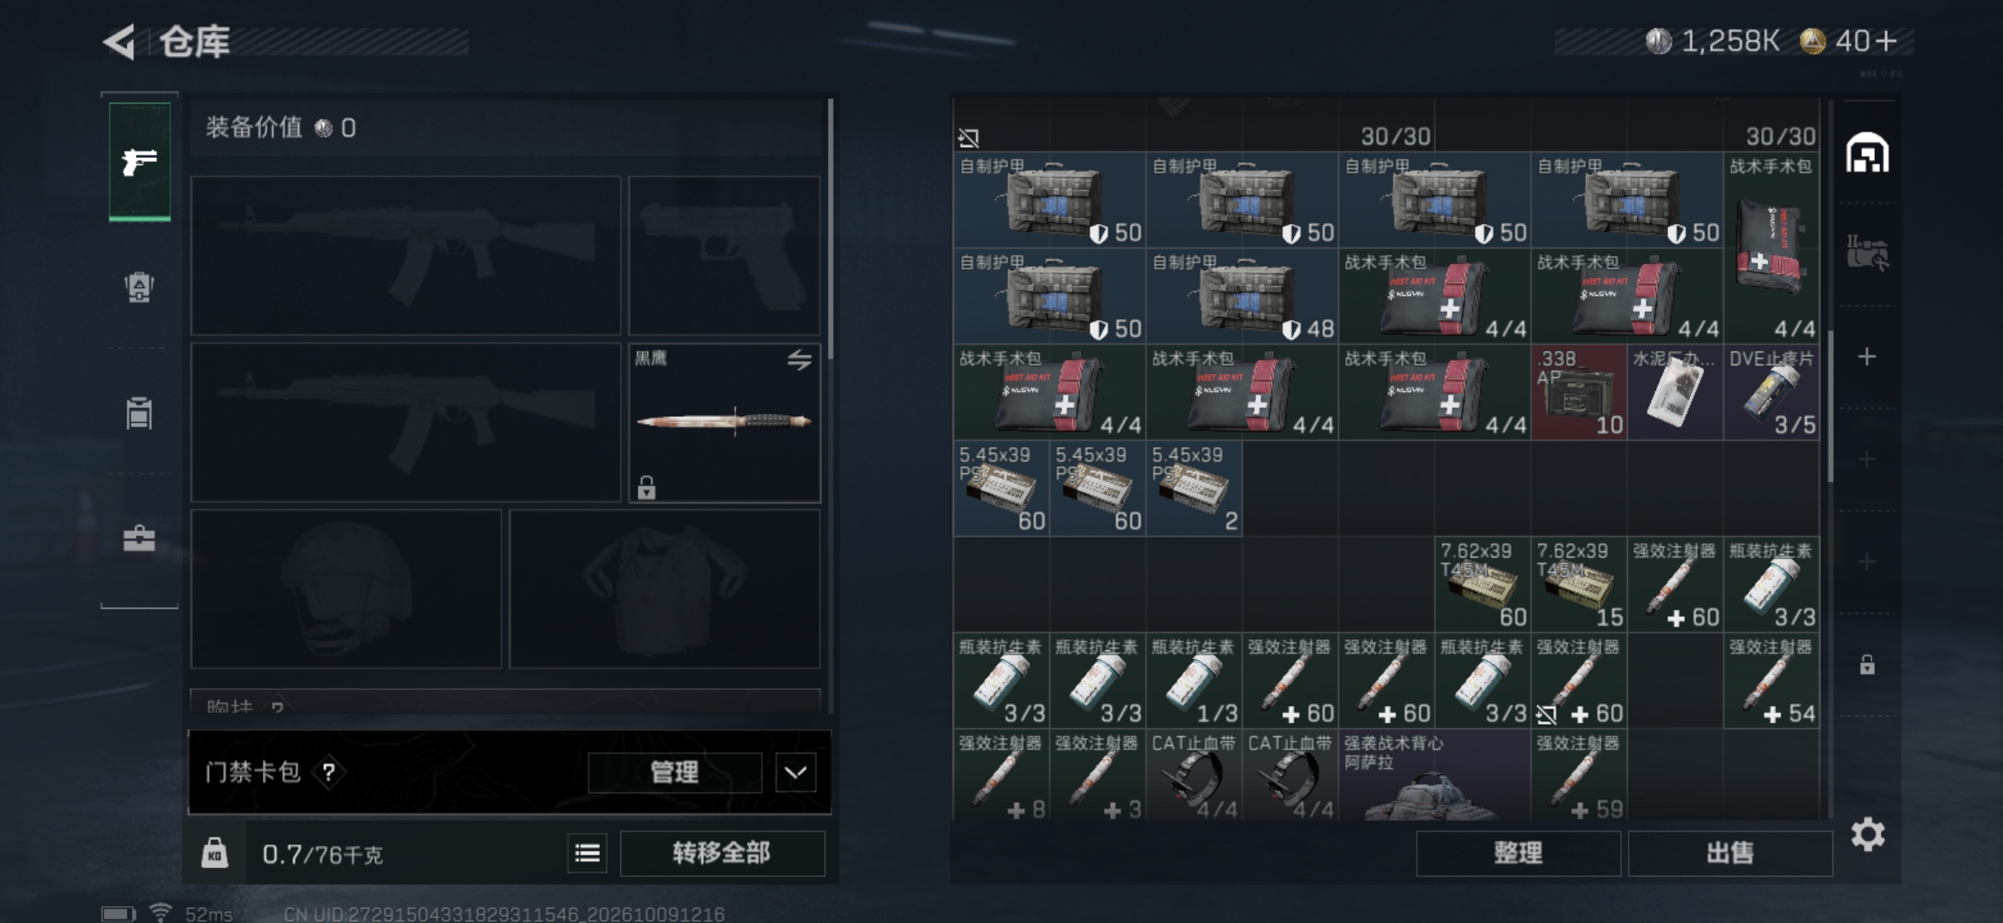This screenshot has width=2003, height=923.
Task: Expand the 门禁卡包 dropdown chevron
Action: coord(796,773)
